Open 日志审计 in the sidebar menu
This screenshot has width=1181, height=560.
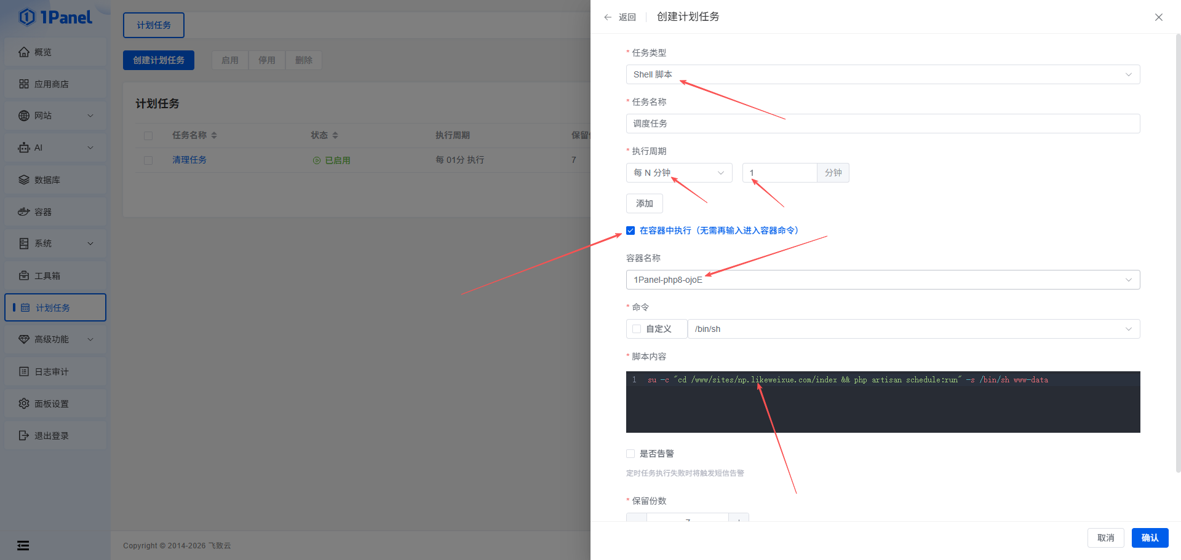(x=52, y=372)
